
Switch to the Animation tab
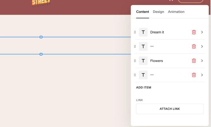[x=176, y=12]
